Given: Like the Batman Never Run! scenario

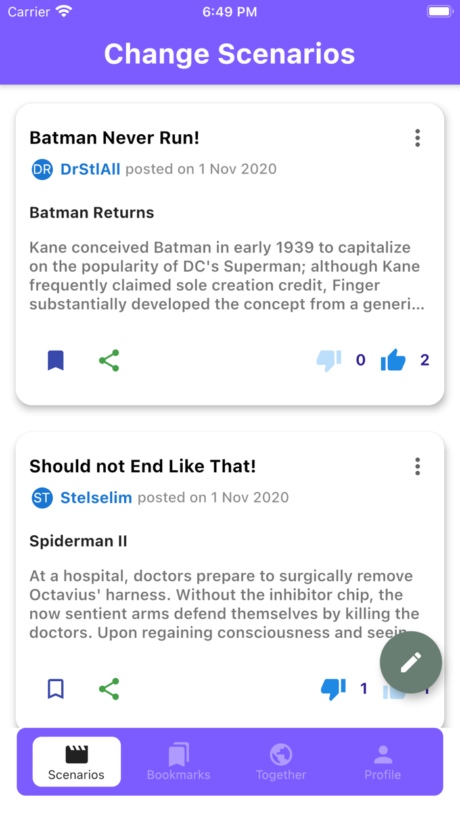Looking at the screenshot, I should [393, 360].
